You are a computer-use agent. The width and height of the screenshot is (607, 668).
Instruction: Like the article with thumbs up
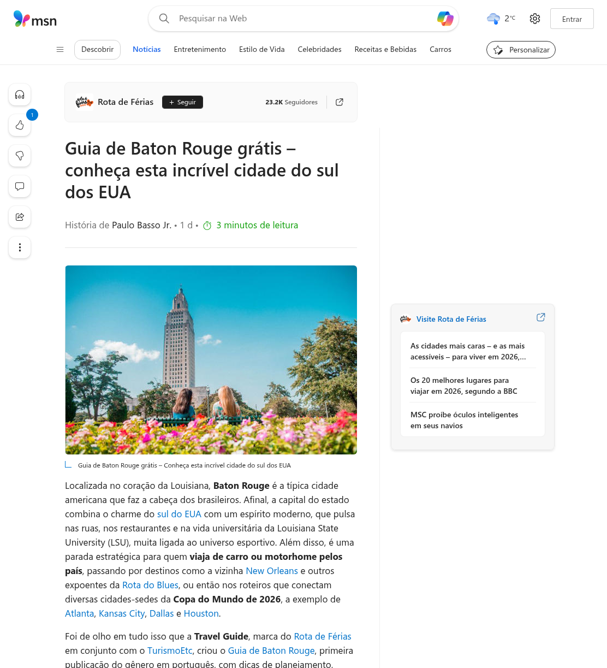point(20,125)
